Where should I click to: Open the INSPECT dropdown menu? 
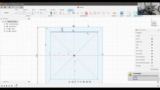coord(114,16)
